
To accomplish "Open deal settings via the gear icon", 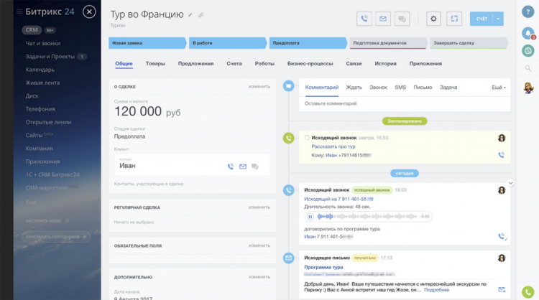I will click(x=433, y=19).
